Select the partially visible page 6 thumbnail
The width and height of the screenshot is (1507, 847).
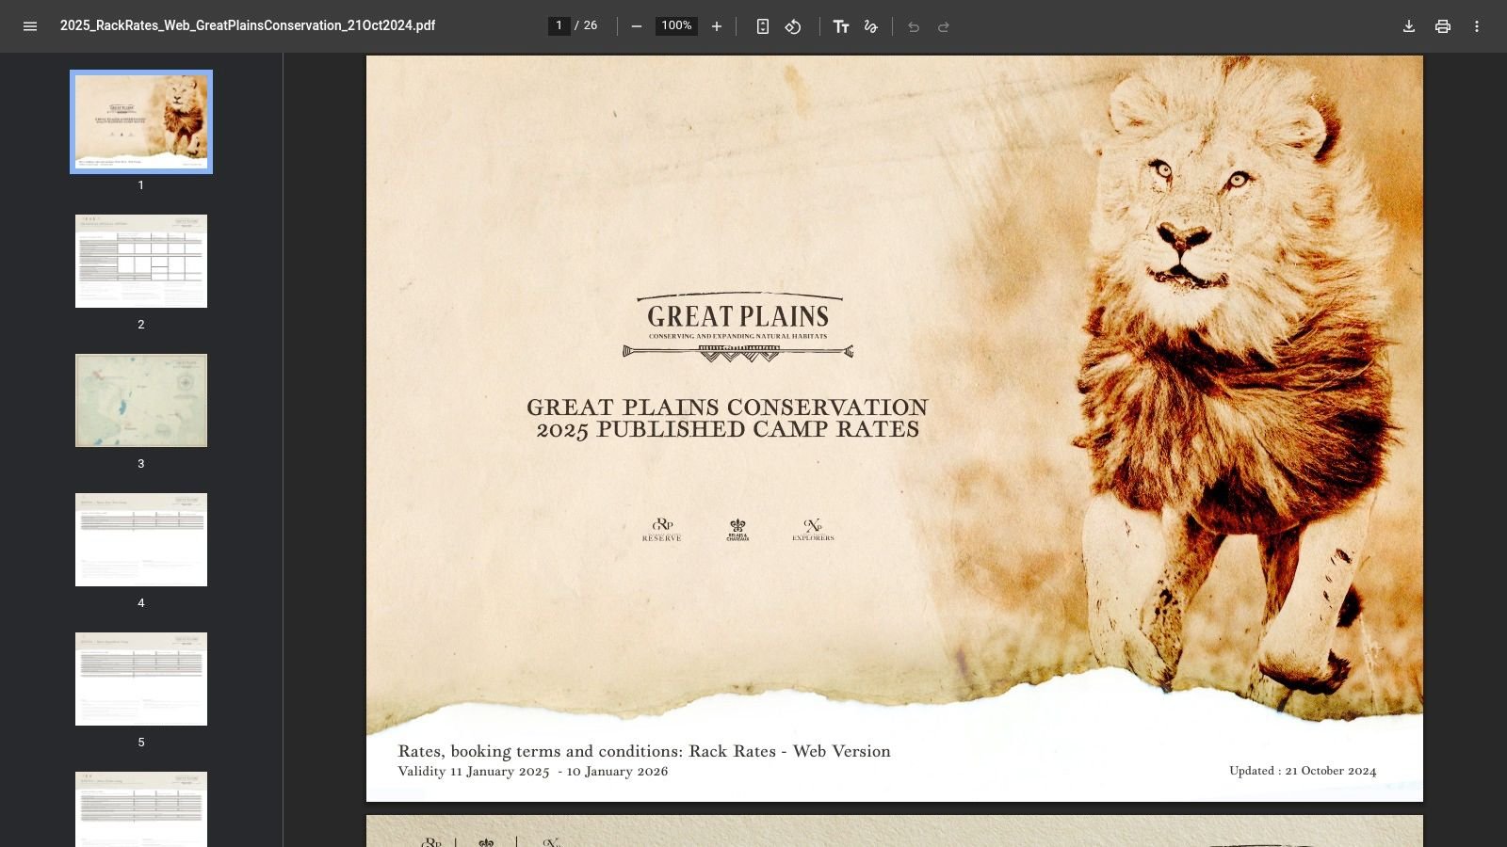[141, 809]
